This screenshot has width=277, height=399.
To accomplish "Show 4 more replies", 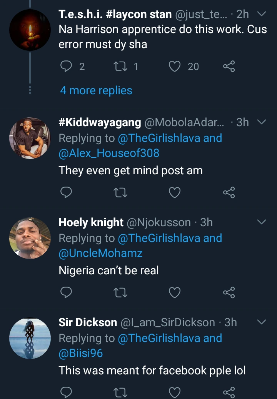I will (x=96, y=90).
